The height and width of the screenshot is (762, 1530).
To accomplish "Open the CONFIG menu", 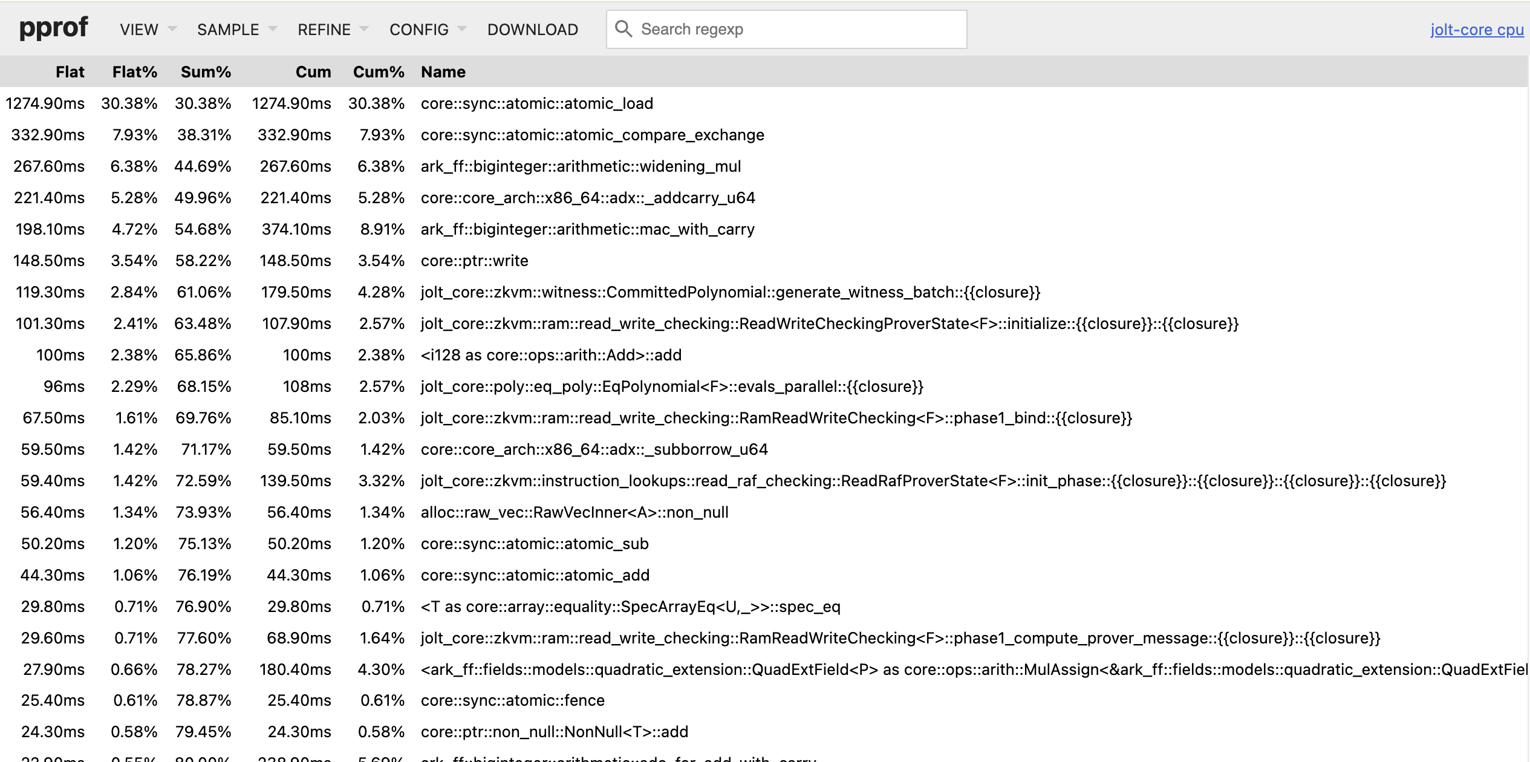I will click(x=427, y=30).
